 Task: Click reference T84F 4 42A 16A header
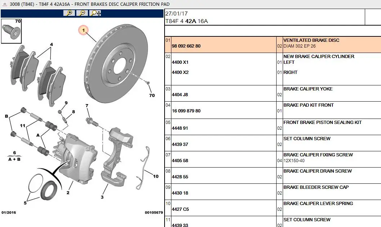pos(187,21)
